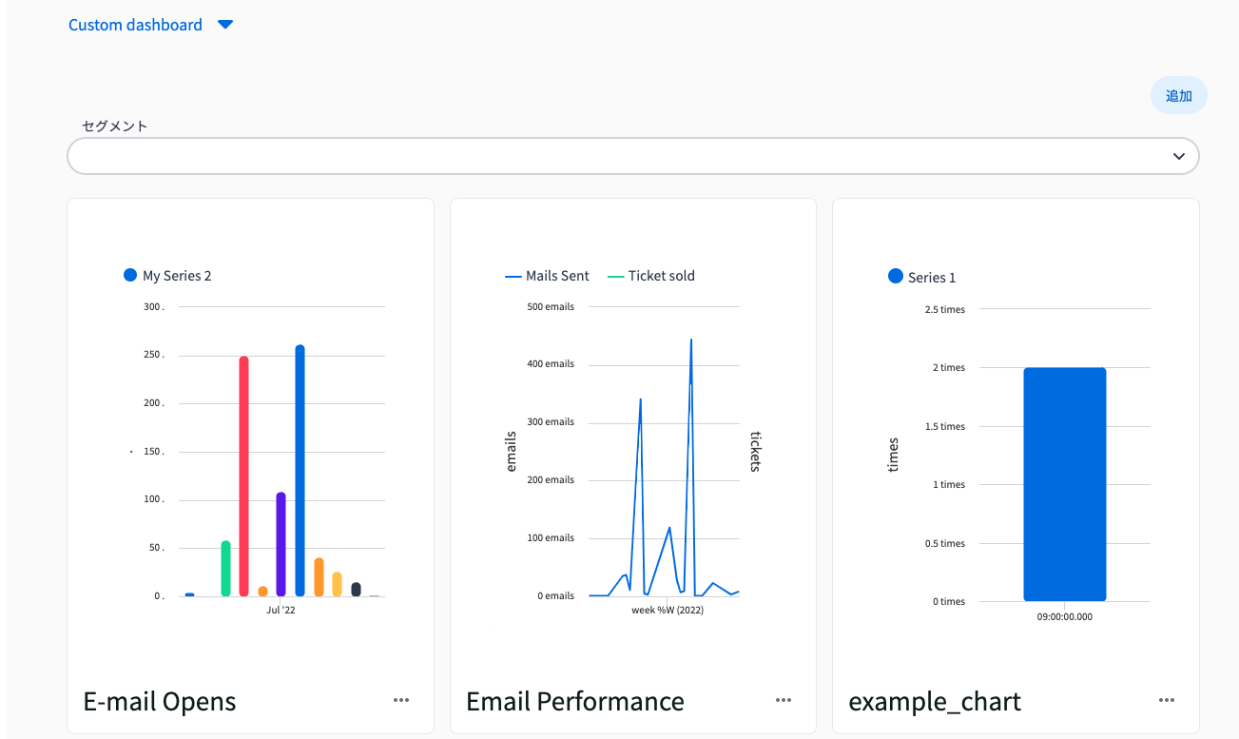Expand the セグメント dropdown chevron
Image resolution: width=1239 pixels, height=739 pixels.
click(x=1179, y=156)
